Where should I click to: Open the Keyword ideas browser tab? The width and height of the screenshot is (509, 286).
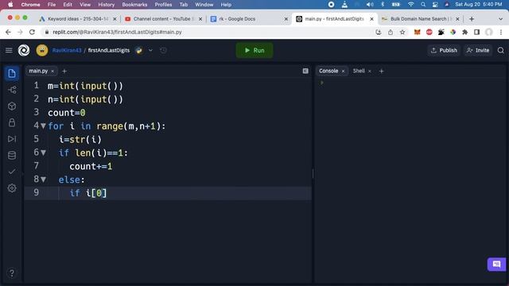coord(77,19)
